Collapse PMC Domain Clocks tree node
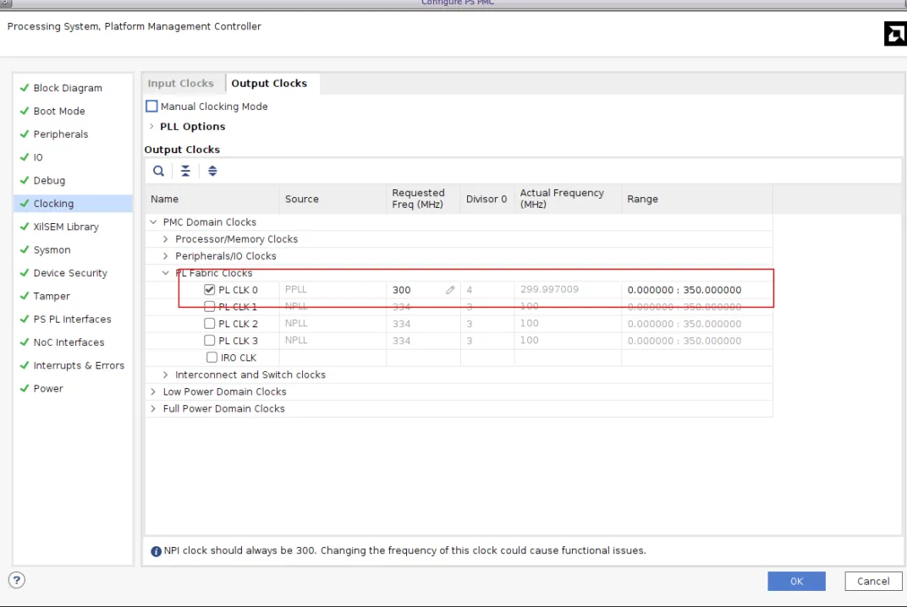This screenshot has height=607, width=907. [x=153, y=222]
